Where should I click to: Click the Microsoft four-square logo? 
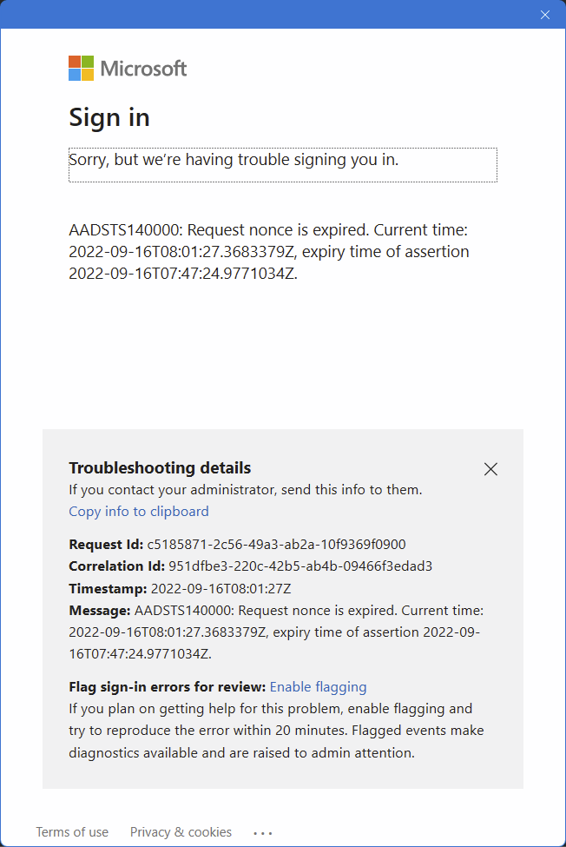point(81,69)
